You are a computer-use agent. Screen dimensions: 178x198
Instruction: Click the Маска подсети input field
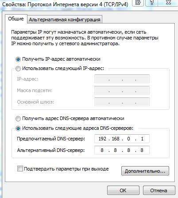click(122, 90)
